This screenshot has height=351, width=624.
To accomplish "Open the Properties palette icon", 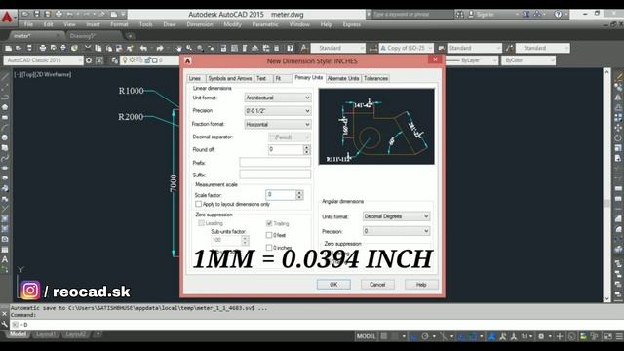I will pyautogui.click(x=223, y=48).
